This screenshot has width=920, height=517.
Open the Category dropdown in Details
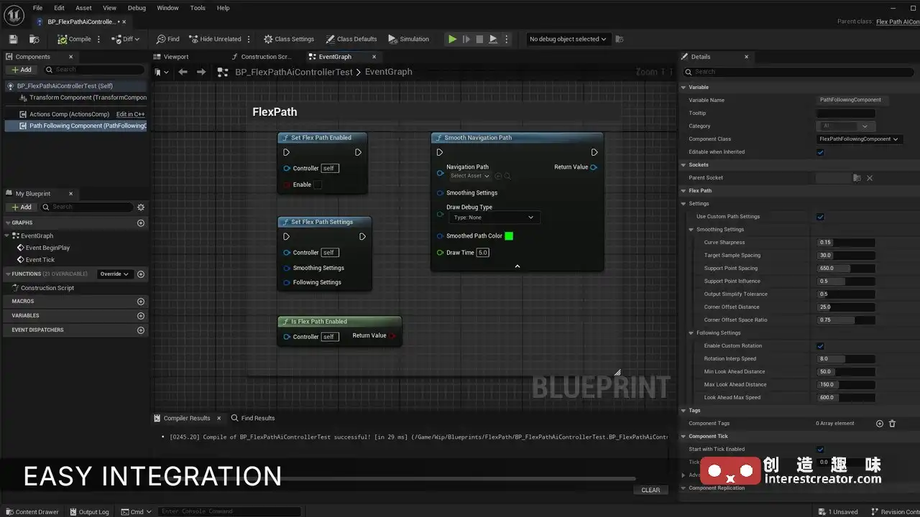click(x=845, y=126)
